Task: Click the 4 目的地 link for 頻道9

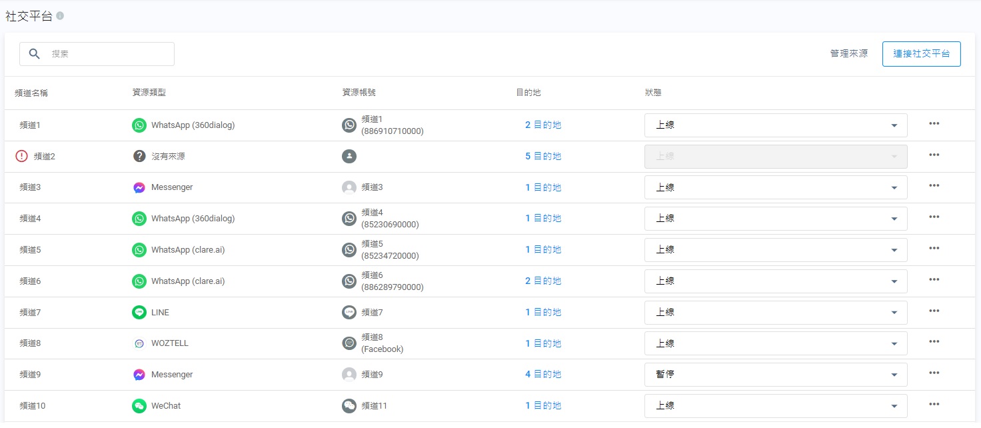Action: 543,375
